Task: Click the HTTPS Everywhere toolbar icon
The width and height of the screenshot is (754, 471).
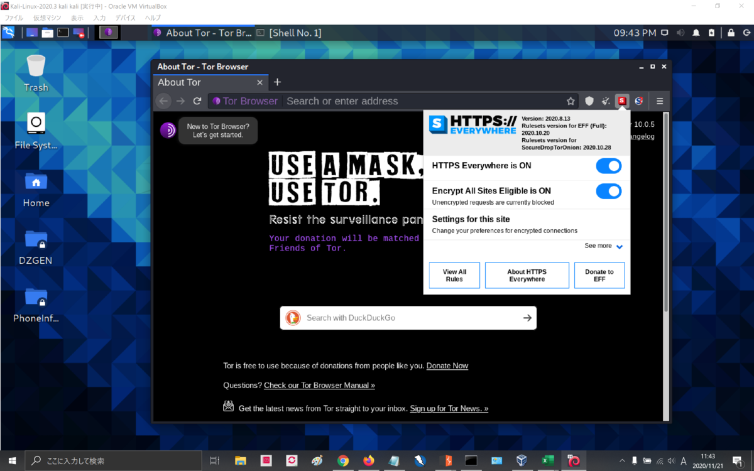Action: pos(622,100)
